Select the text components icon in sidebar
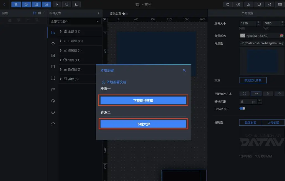Screen dimensions: 285x181 53,66
